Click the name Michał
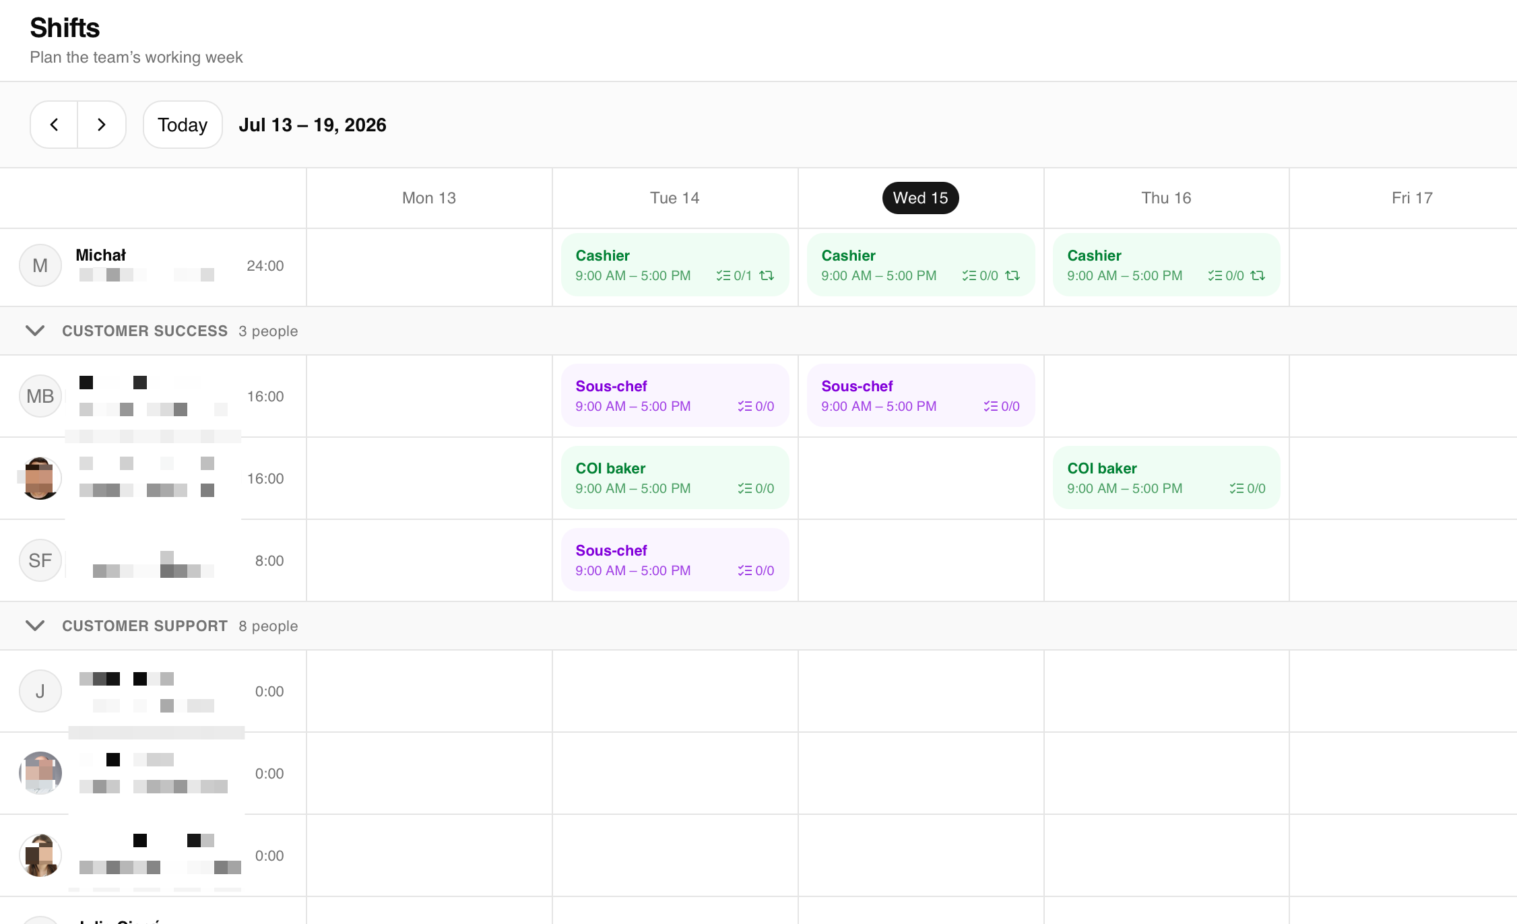The height and width of the screenshot is (924, 1517). click(x=100, y=255)
